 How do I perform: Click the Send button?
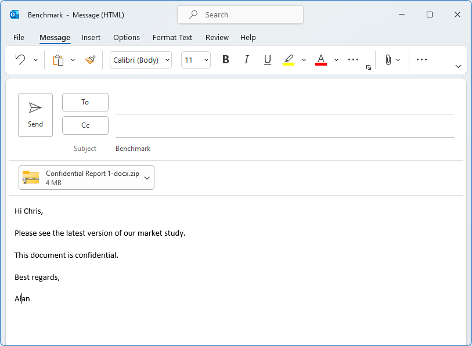tap(35, 115)
